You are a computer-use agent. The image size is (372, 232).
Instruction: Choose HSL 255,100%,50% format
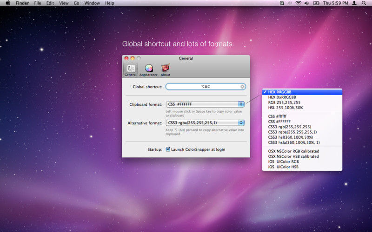[302, 108]
